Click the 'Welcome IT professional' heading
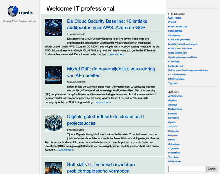Viewport: 220px width, 174px height. (x=80, y=9)
